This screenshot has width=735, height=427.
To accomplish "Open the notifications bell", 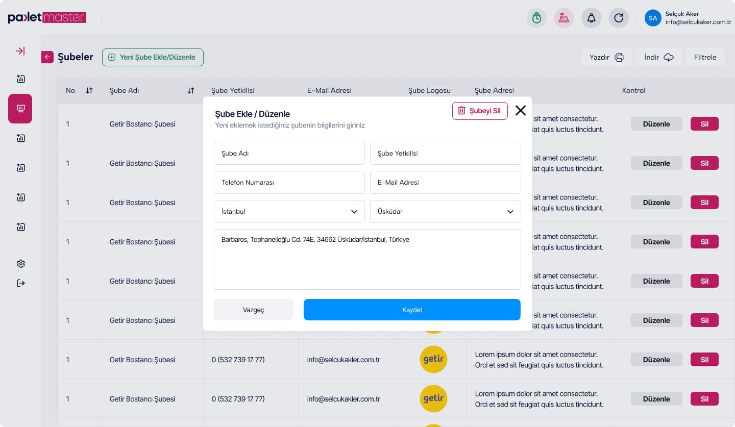I will coord(591,18).
